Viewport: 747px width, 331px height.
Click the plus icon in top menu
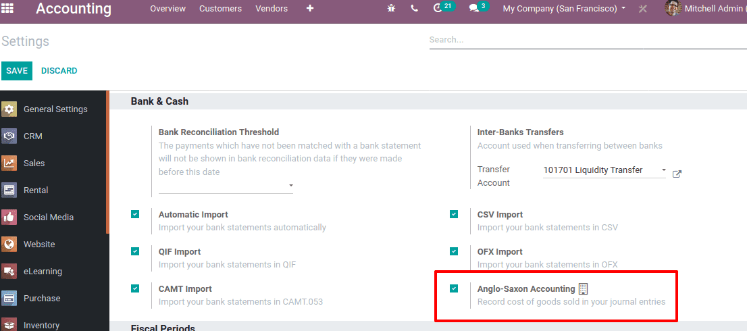click(x=310, y=9)
